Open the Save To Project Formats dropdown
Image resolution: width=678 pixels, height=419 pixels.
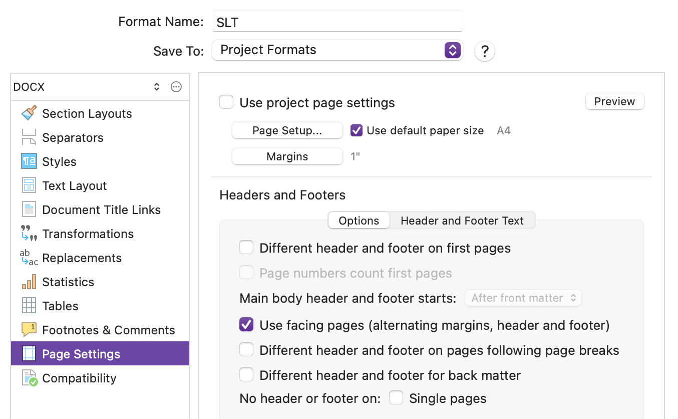click(x=337, y=50)
